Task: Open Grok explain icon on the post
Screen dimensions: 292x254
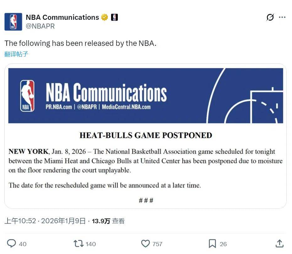Action: 270,17
